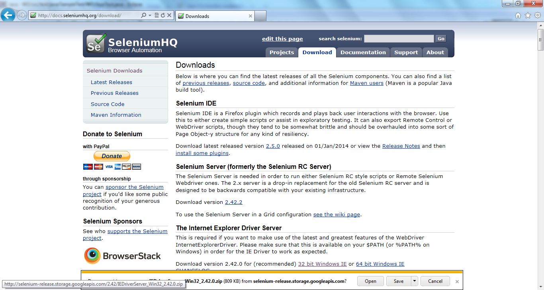The width and height of the screenshot is (544, 290).
Task: Open Source Code in the sidebar
Action: tap(108, 104)
